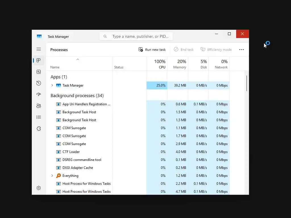The width and height of the screenshot is (291, 218).
Task: Toggle sort arrow above Name column
Action: click(x=78, y=59)
